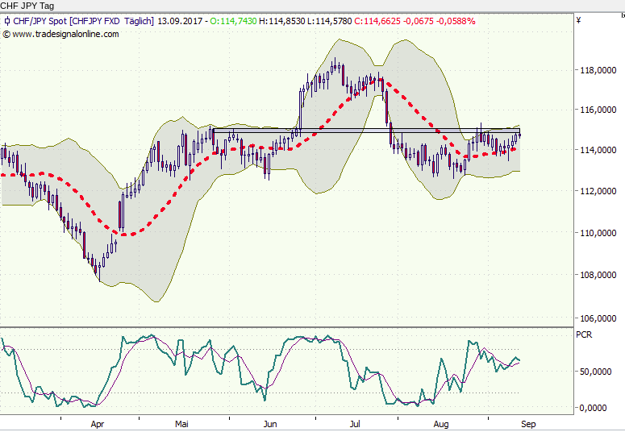Click the low value 'L:114,5780'
The width and height of the screenshot is (625, 432).
click(330, 21)
